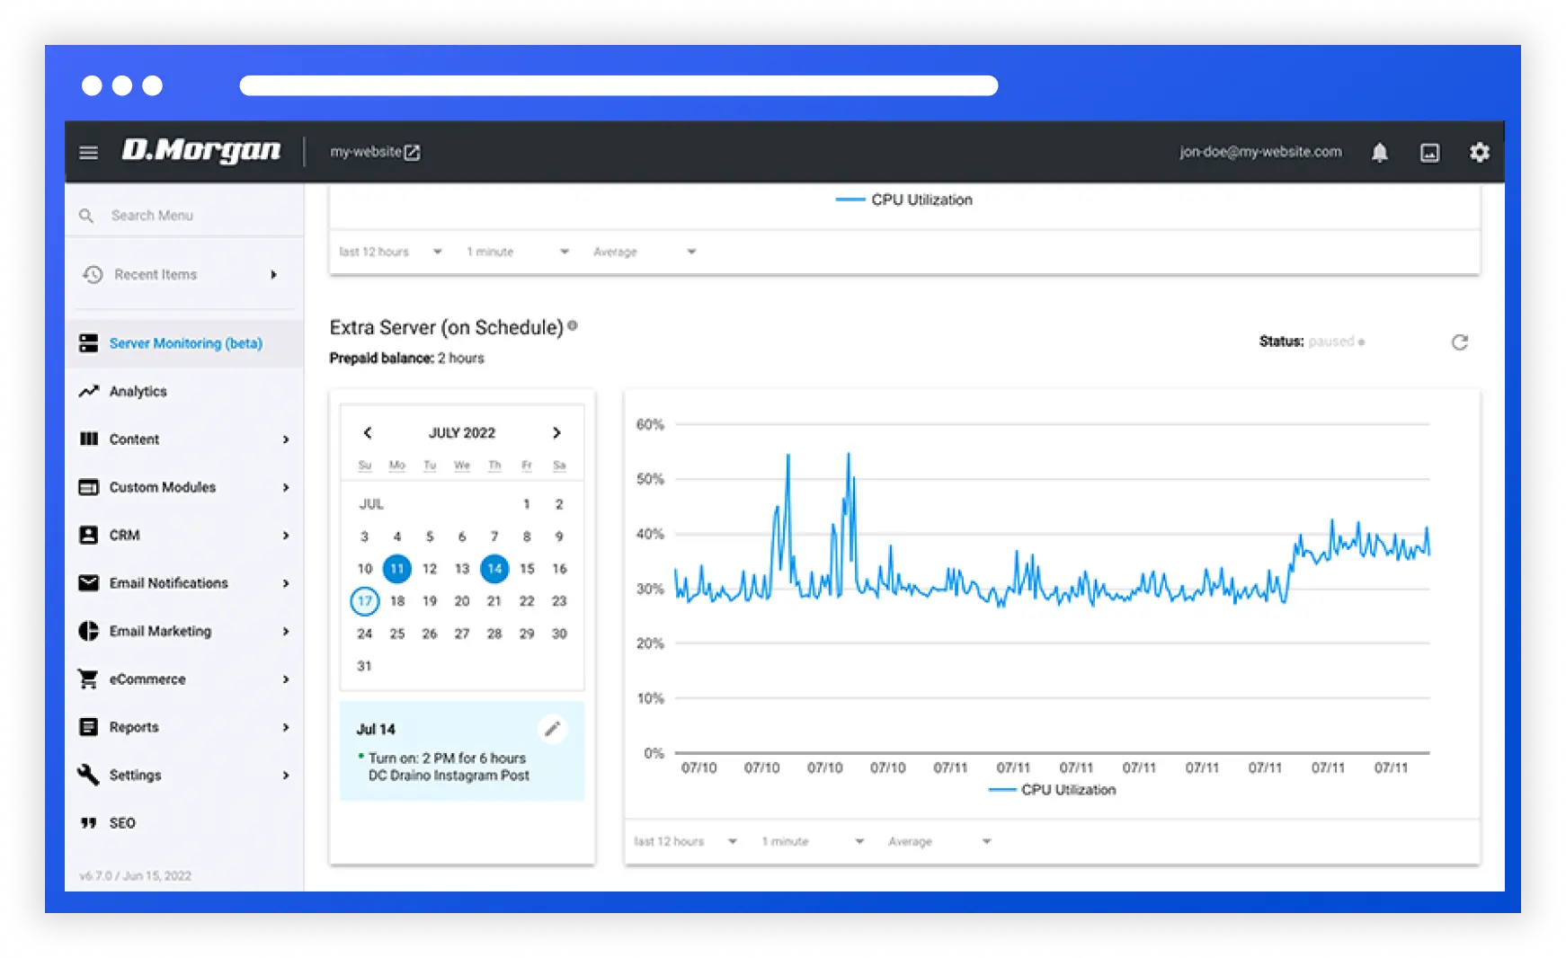Viewport: 1566px width, 958px height.
Task: Click the Content columns icon
Action: point(88,439)
